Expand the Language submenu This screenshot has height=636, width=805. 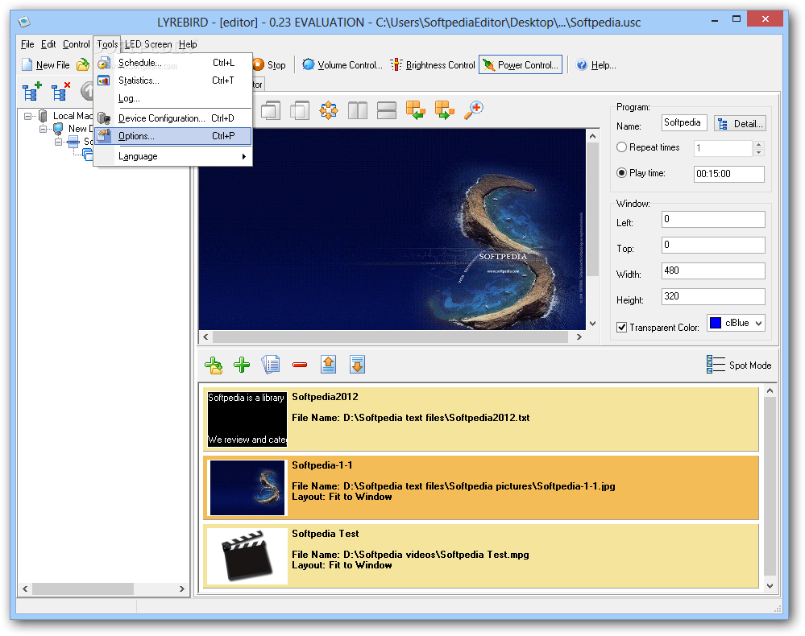point(173,156)
